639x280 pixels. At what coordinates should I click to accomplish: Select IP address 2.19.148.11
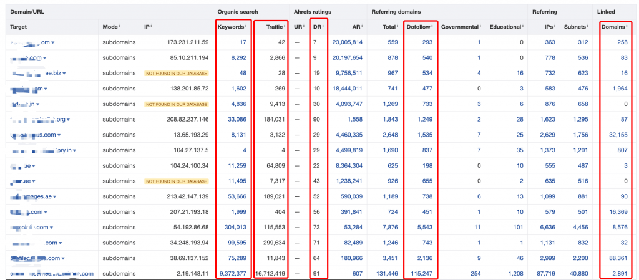(x=193, y=274)
